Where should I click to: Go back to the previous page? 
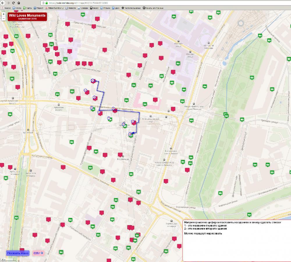[x=3, y=3]
